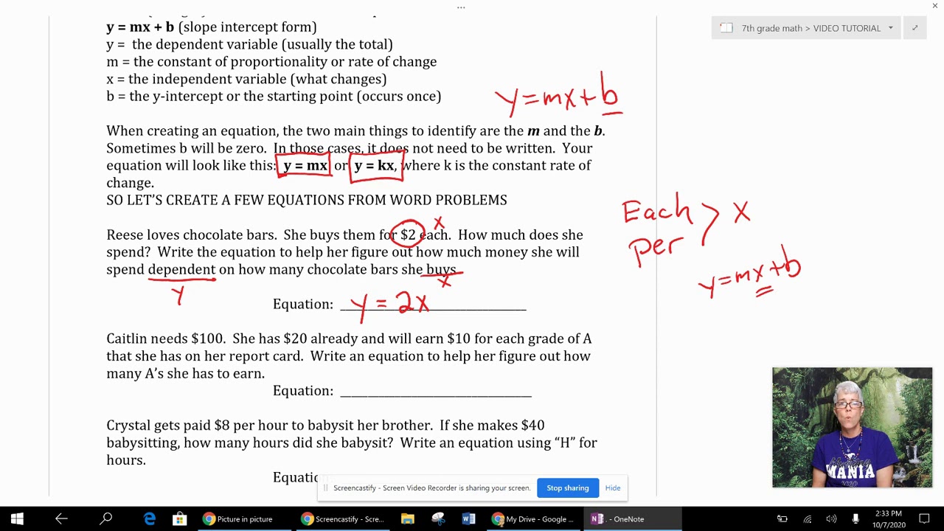Click the Screencastify sharing bar drag handle
This screenshot has height=531, width=944.
click(x=325, y=488)
